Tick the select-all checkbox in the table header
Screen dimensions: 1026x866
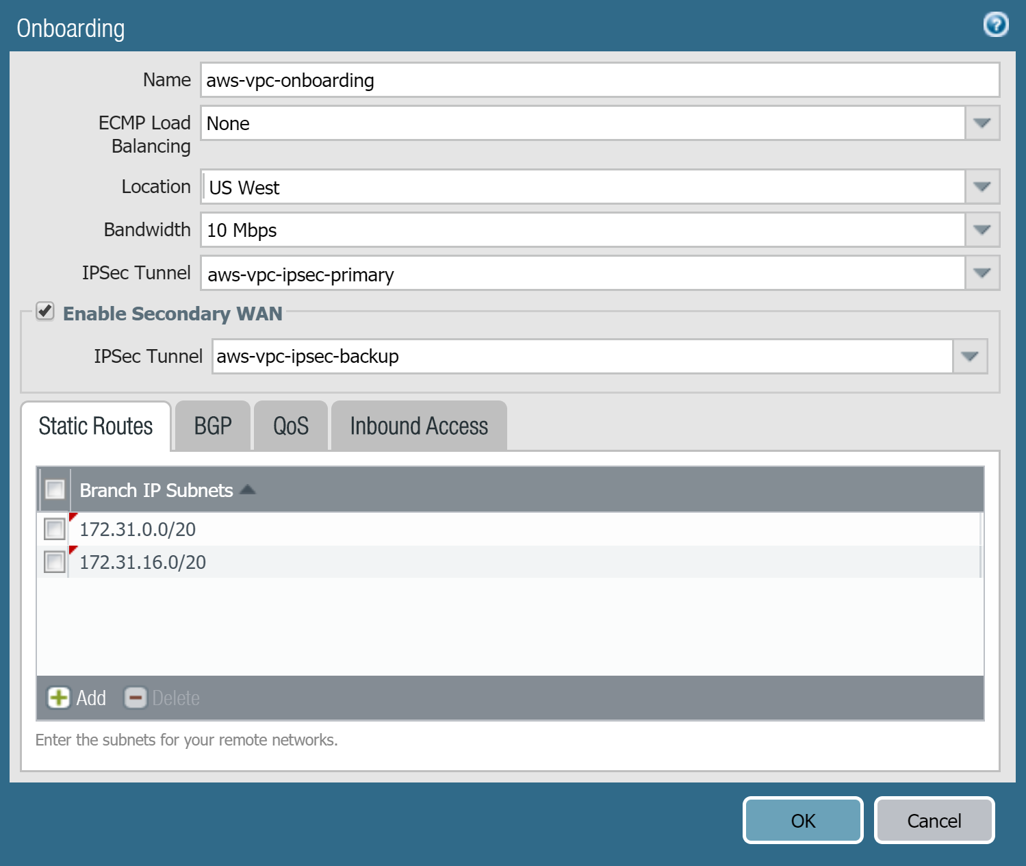pos(54,489)
